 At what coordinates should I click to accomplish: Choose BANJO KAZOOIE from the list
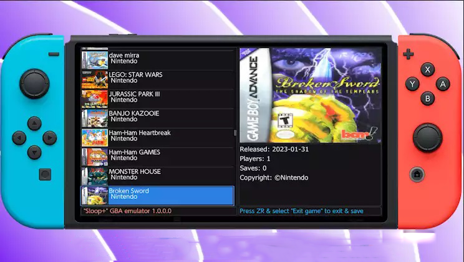coord(157,117)
